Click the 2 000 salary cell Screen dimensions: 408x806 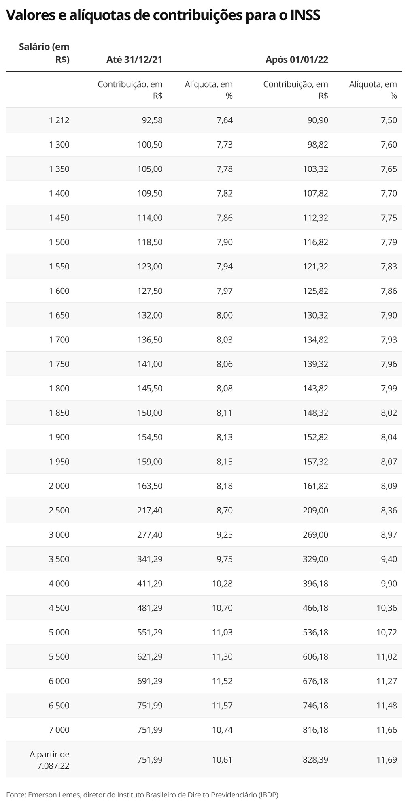[59, 486]
